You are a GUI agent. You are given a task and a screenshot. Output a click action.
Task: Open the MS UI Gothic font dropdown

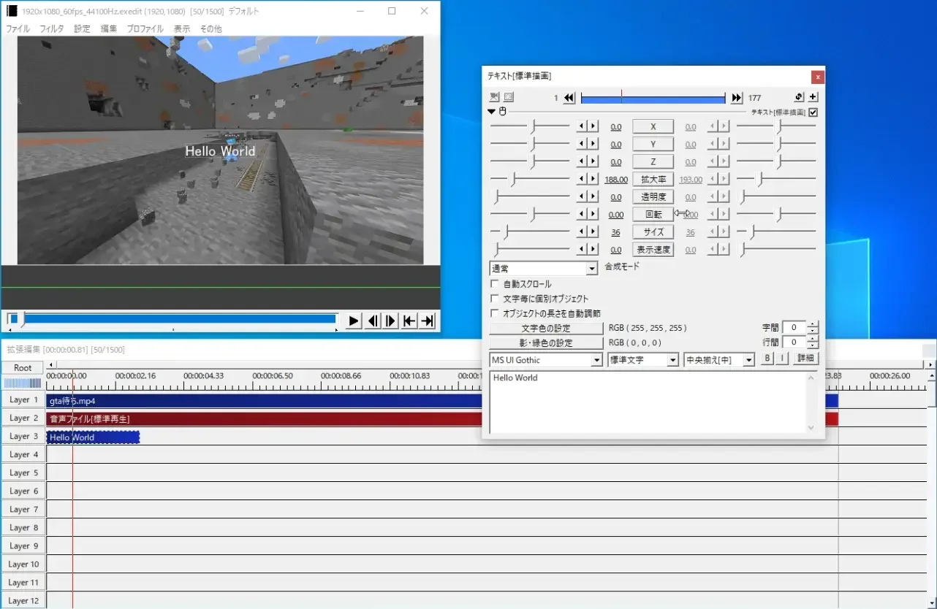[x=596, y=360]
